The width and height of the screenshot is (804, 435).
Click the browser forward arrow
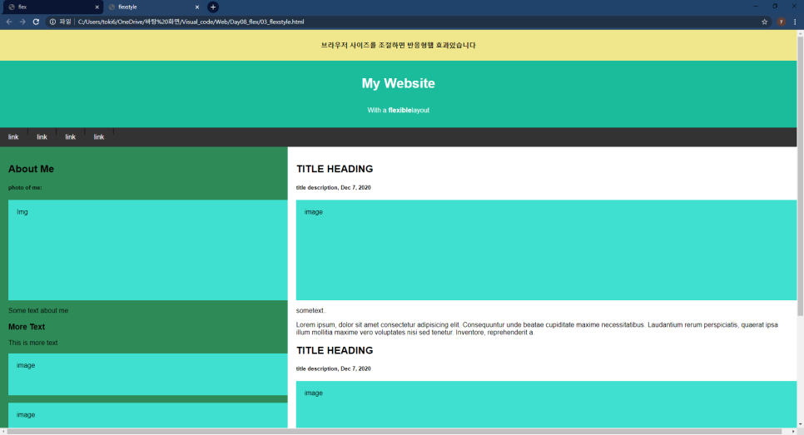pyautogui.click(x=22, y=22)
